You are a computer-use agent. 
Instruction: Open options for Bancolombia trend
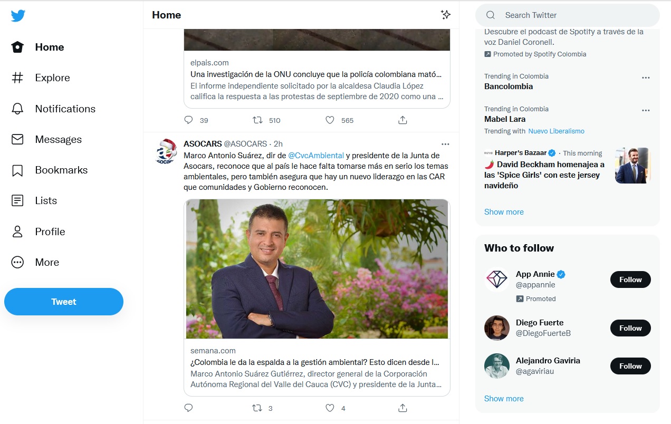(x=646, y=78)
